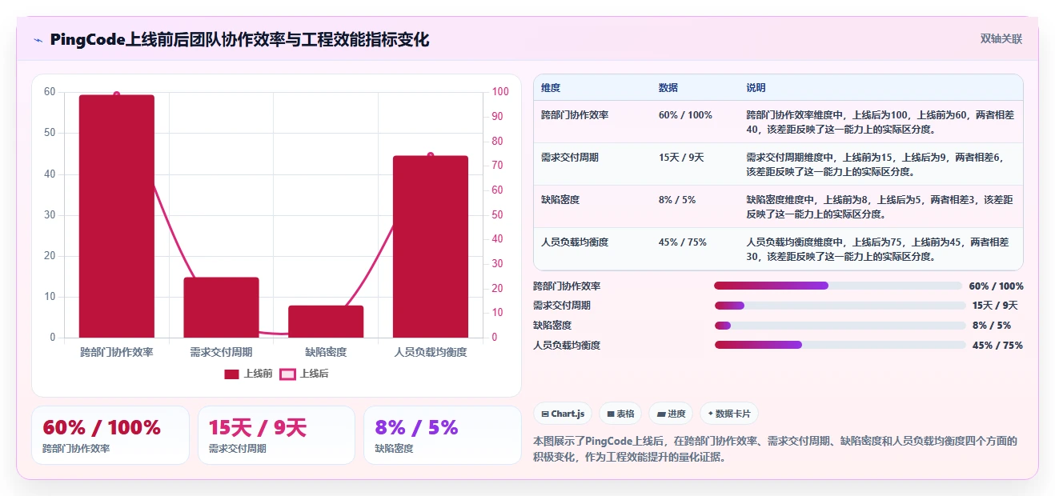Viewport: 1055px width, 496px height.
Task: Click the x-axis label 跨部门协作效率
Action: click(x=117, y=352)
